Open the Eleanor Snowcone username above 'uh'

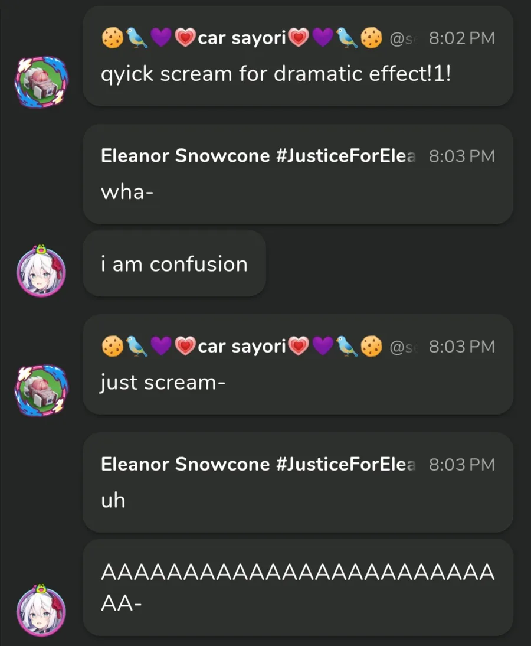click(258, 464)
